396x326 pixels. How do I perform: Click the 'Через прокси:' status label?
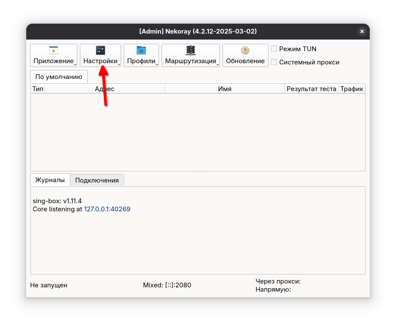click(278, 281)
